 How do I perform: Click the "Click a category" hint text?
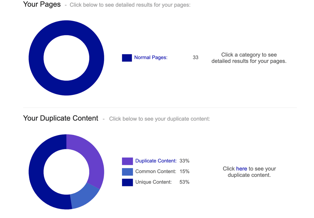pos(249,58)
